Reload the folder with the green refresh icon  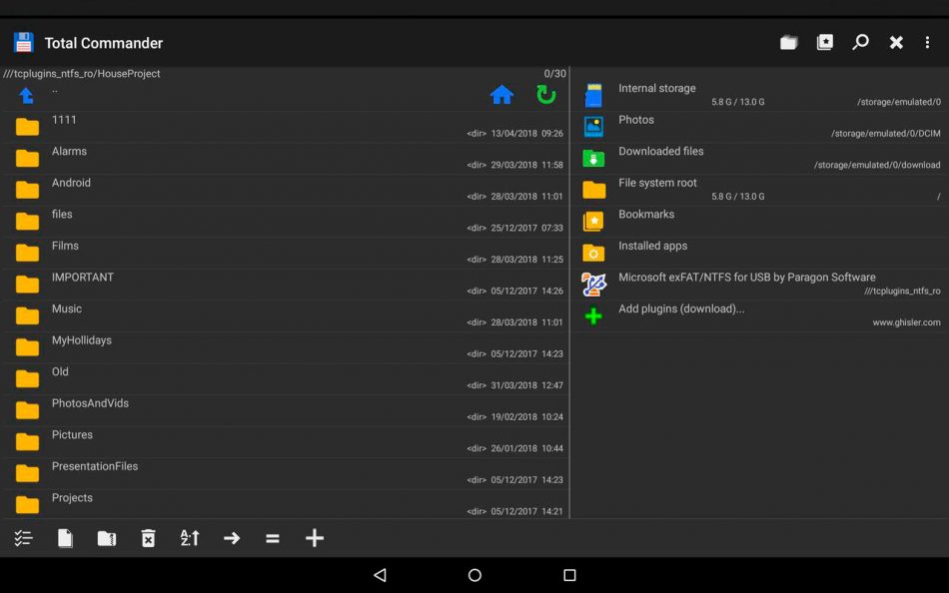click(x=545, y=95)
